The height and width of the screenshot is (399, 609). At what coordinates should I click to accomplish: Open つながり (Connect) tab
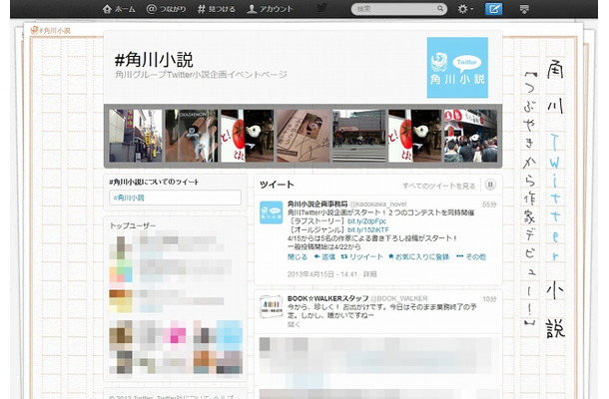(x=167, y=9)
